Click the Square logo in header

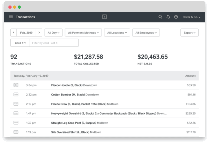point(104,17)
